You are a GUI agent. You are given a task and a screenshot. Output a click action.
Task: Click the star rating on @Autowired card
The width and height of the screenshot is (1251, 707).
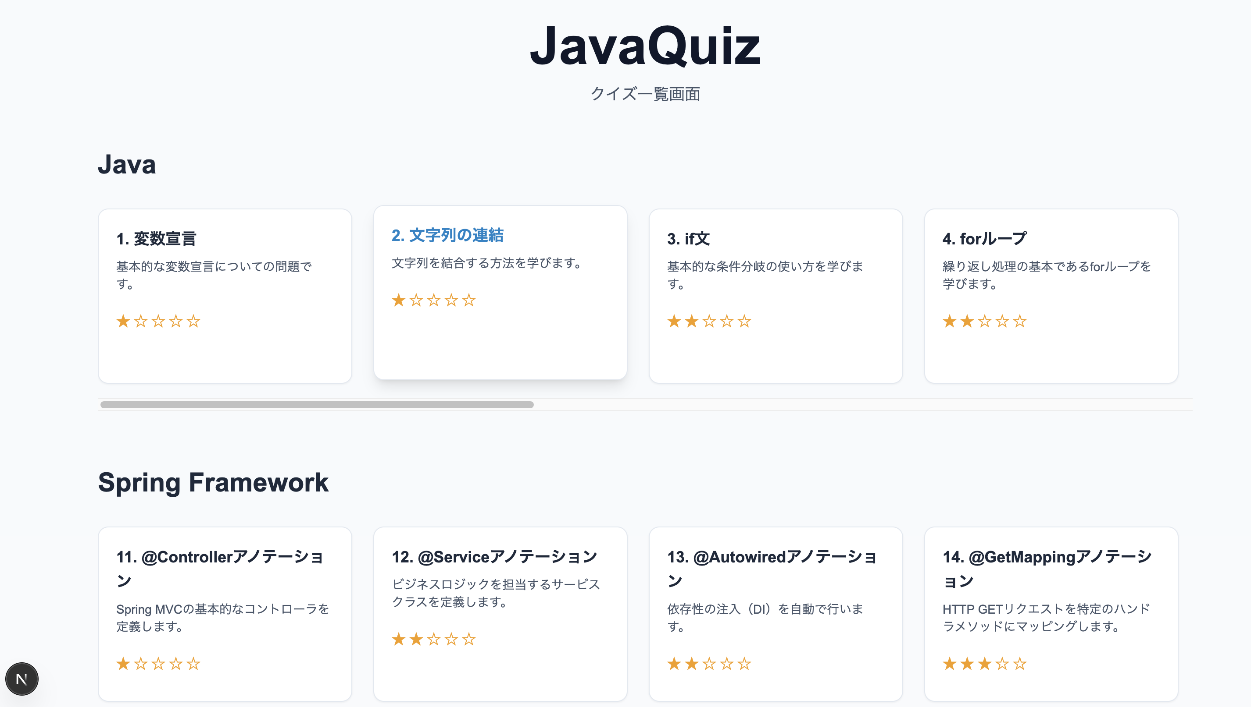[709, 663]
